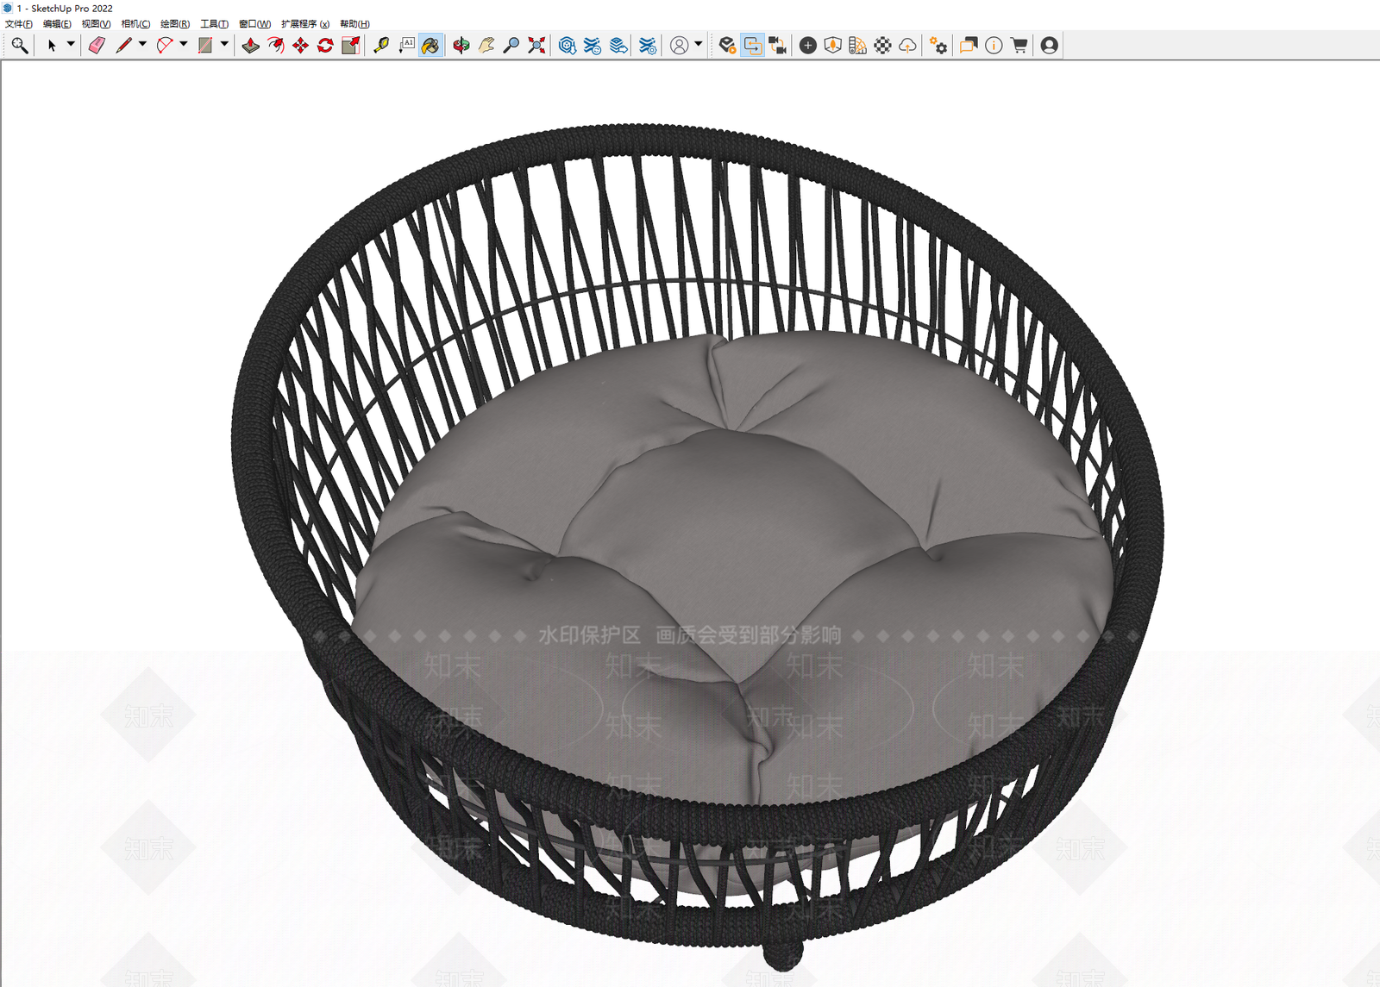The width and height of the screenshot is (1380, 987).
Task: Select the Pan hand tool
Action: [x=486, y=46]
